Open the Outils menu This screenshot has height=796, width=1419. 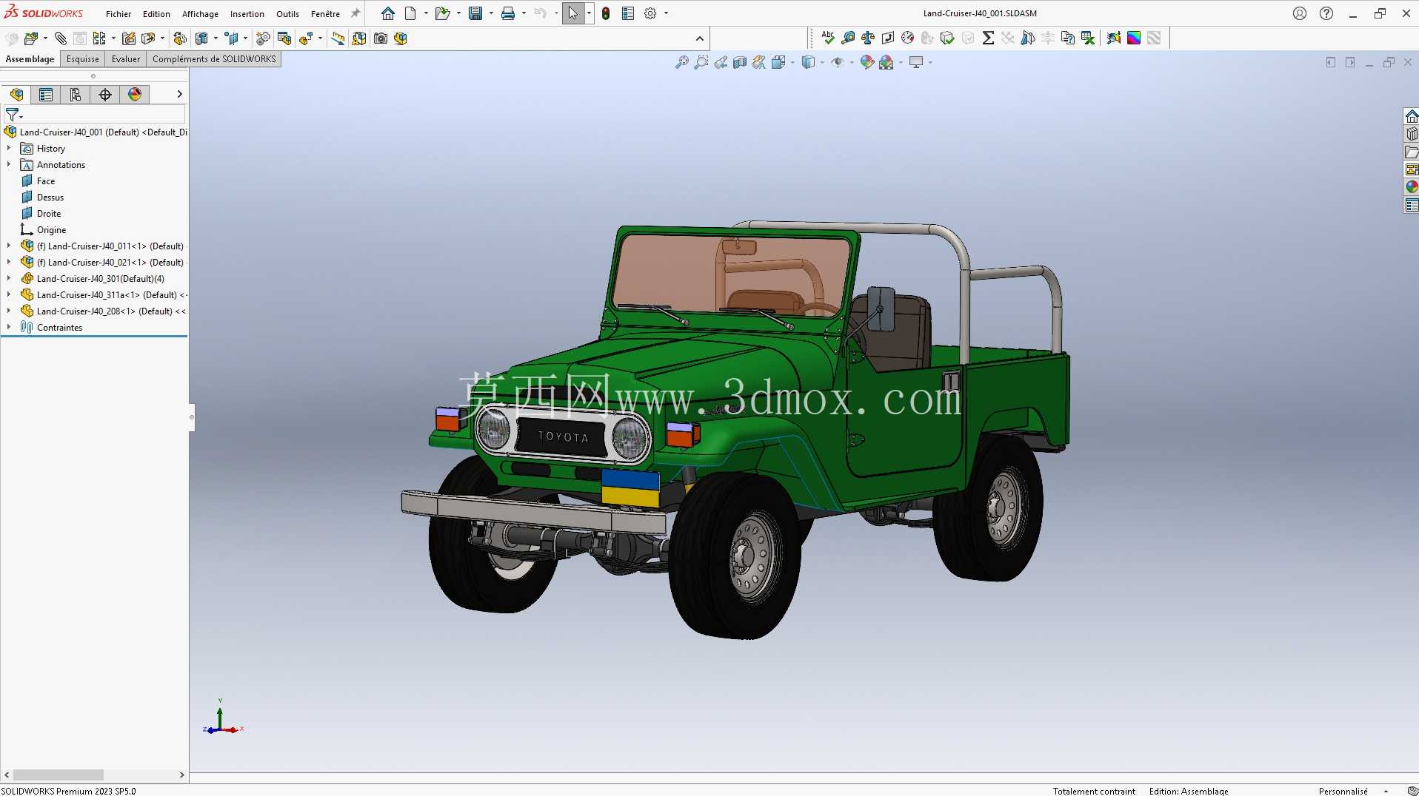tap(287, 14)
